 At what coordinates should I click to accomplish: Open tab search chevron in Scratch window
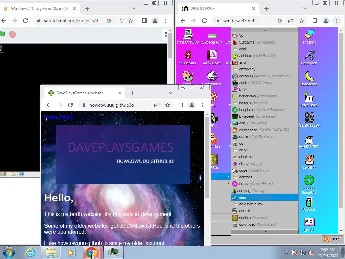[134, 9]
